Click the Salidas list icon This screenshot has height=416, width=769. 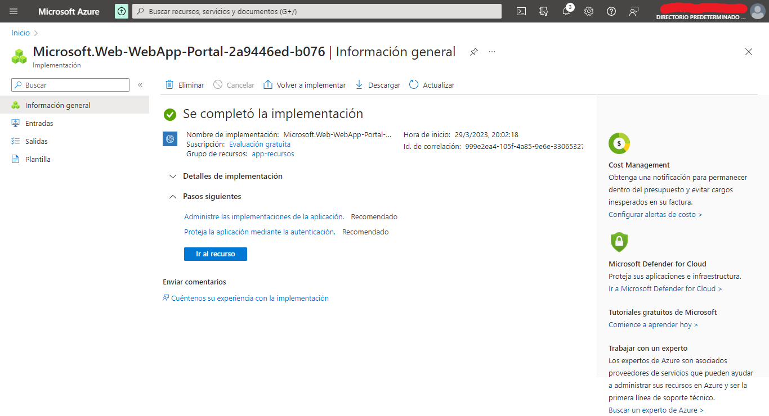coord(16,141)
